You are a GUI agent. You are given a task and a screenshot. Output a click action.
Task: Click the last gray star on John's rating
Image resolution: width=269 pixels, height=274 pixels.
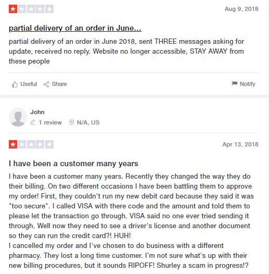[x=49, y=144]
